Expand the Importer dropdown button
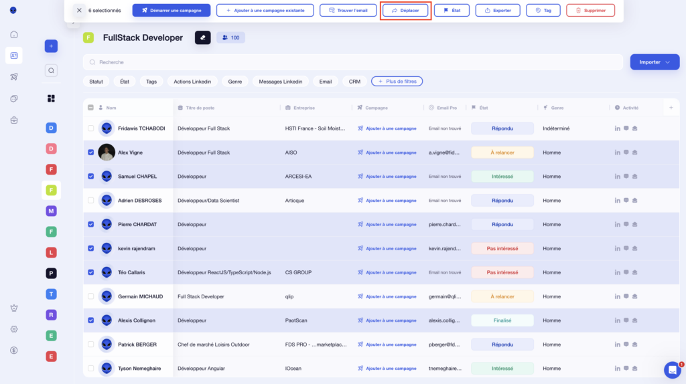The height and width of the screenshot is (384, 686). tap(655, 62)
